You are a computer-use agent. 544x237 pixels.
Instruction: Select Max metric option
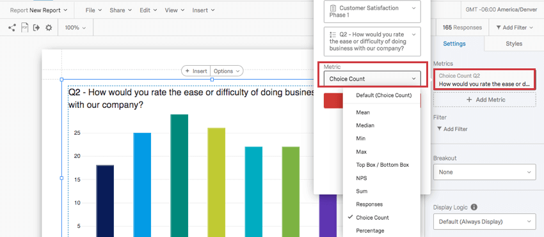pyautogui.click(x=361, y=152)
